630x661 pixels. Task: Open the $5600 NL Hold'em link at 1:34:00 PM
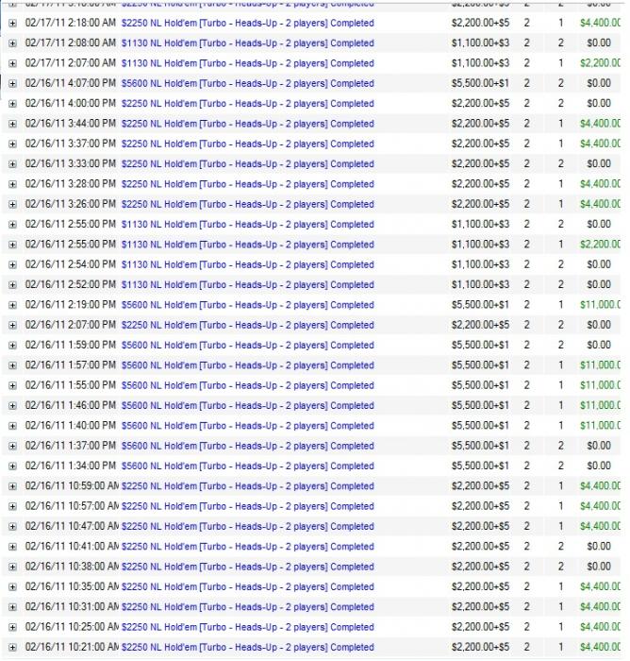pyautogui.click(x=248, y=466)
